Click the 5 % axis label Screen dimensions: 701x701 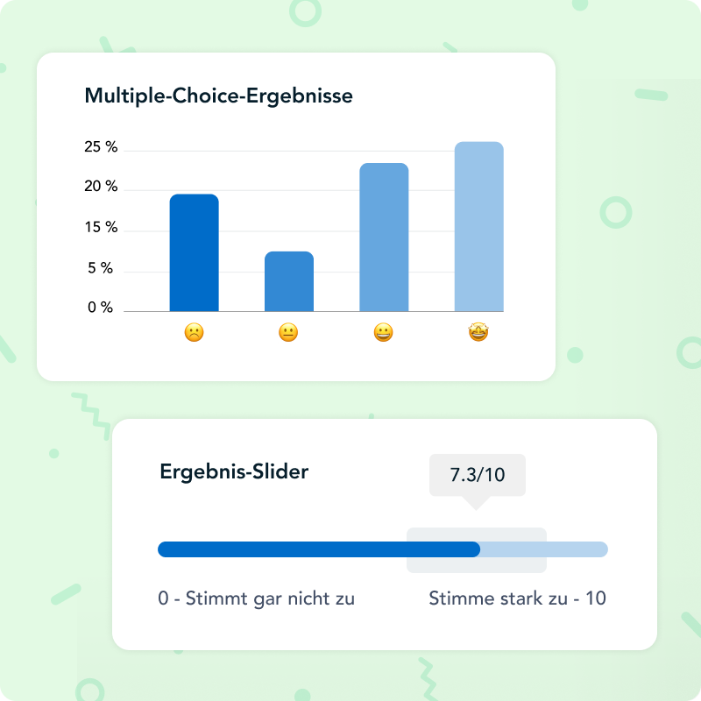tap(101, 268)
